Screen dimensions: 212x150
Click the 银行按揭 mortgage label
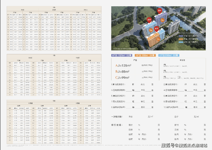tap(117, 125)
